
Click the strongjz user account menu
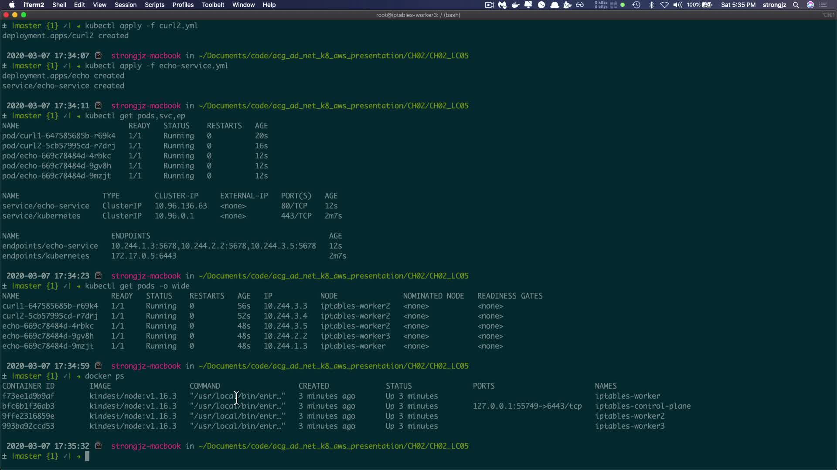774,5
